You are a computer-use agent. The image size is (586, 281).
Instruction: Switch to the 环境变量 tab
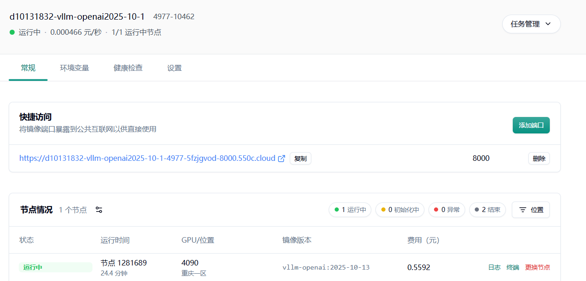(x=75, y=68)
